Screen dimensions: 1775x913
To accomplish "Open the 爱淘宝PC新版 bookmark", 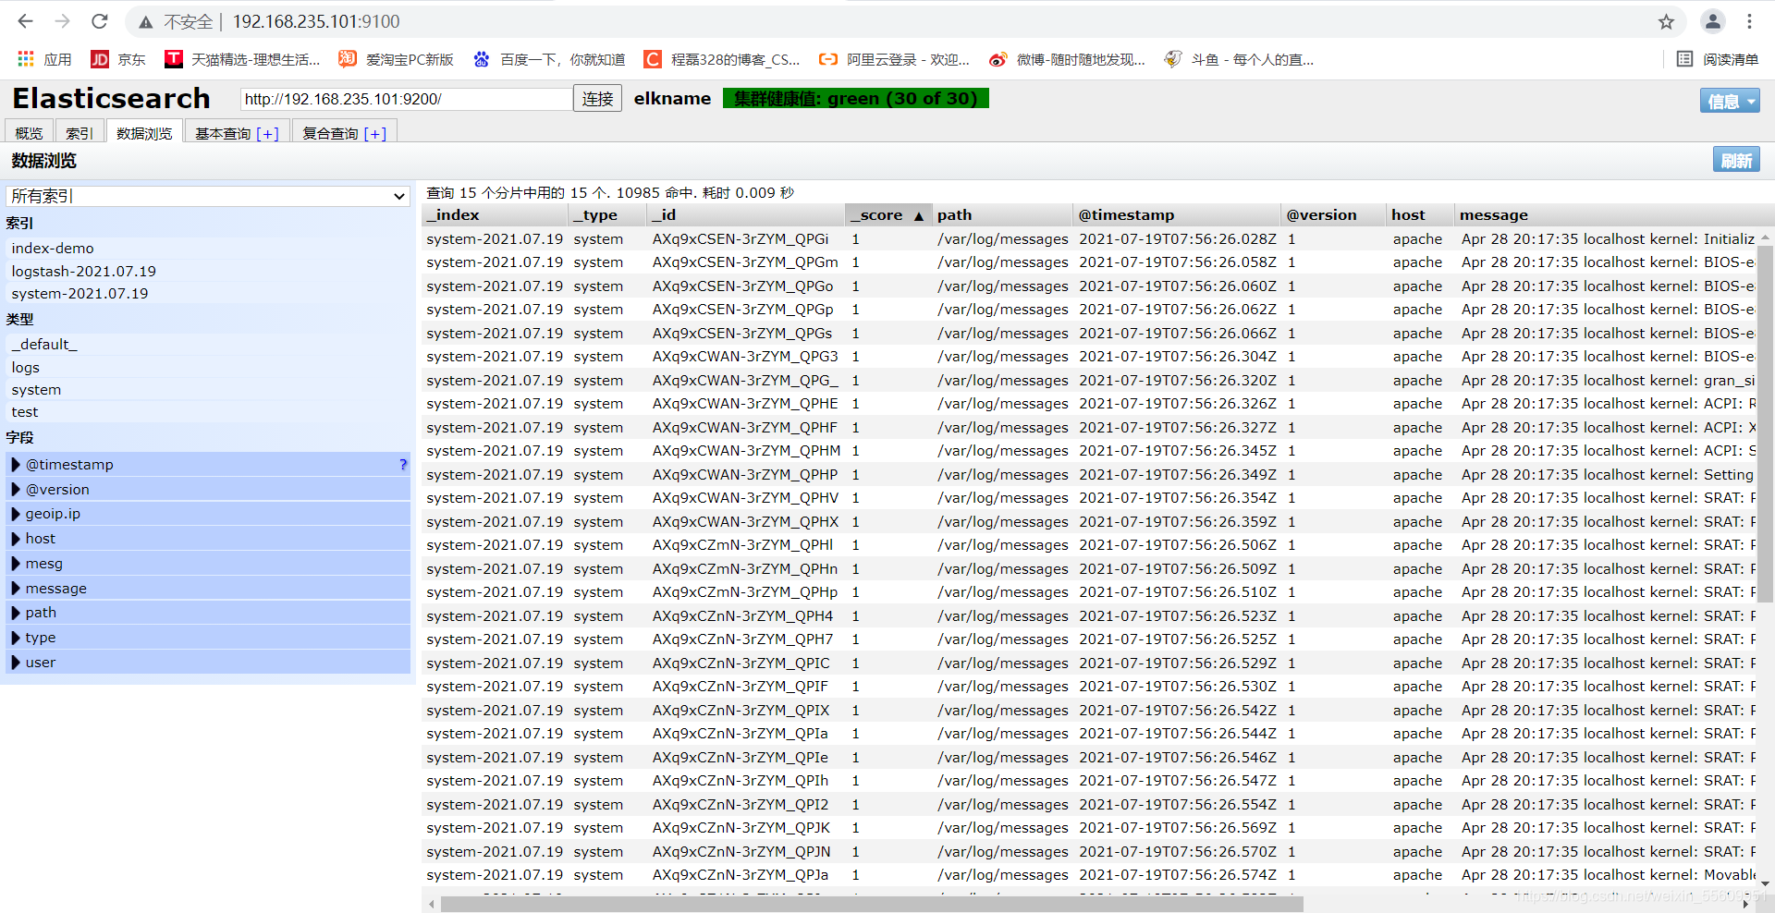I will coord(396,59).
